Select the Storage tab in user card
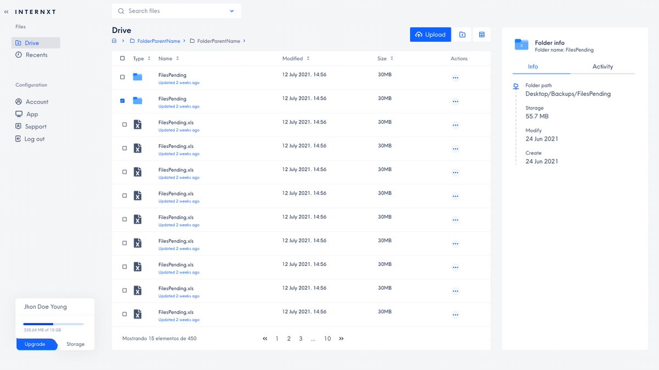This screenshot has height=370, width=659. 76,344
